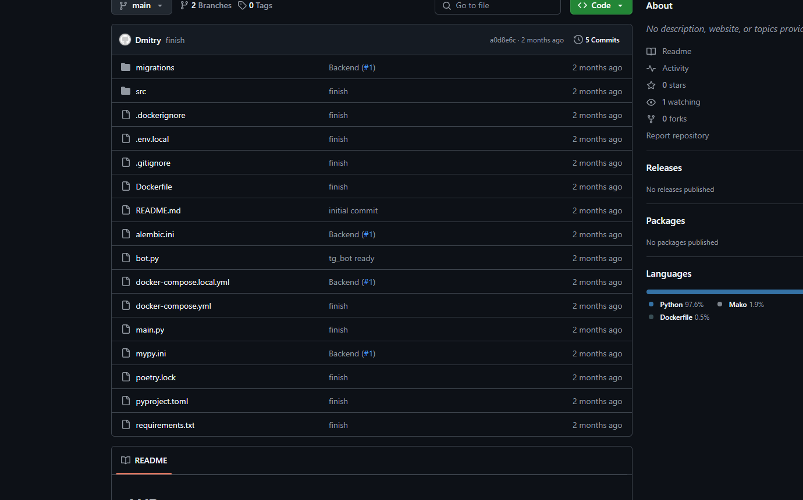Open the .gitignore file

153,163
